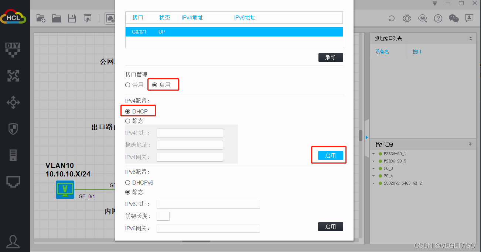Click the HCL cloud logo
Viewport: 481px width, 252px height.
click(x=13, y=17)
